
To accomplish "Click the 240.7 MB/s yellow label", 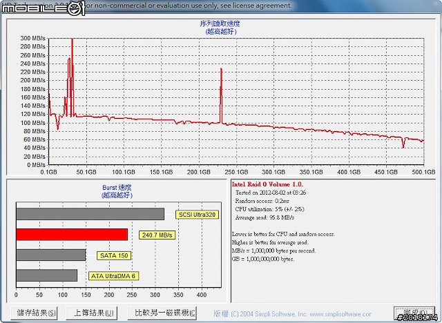I will [157, 235].
